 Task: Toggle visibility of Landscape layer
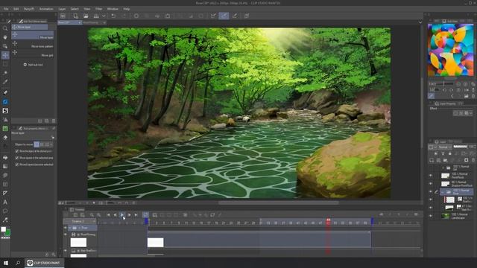tap(431, 216)
